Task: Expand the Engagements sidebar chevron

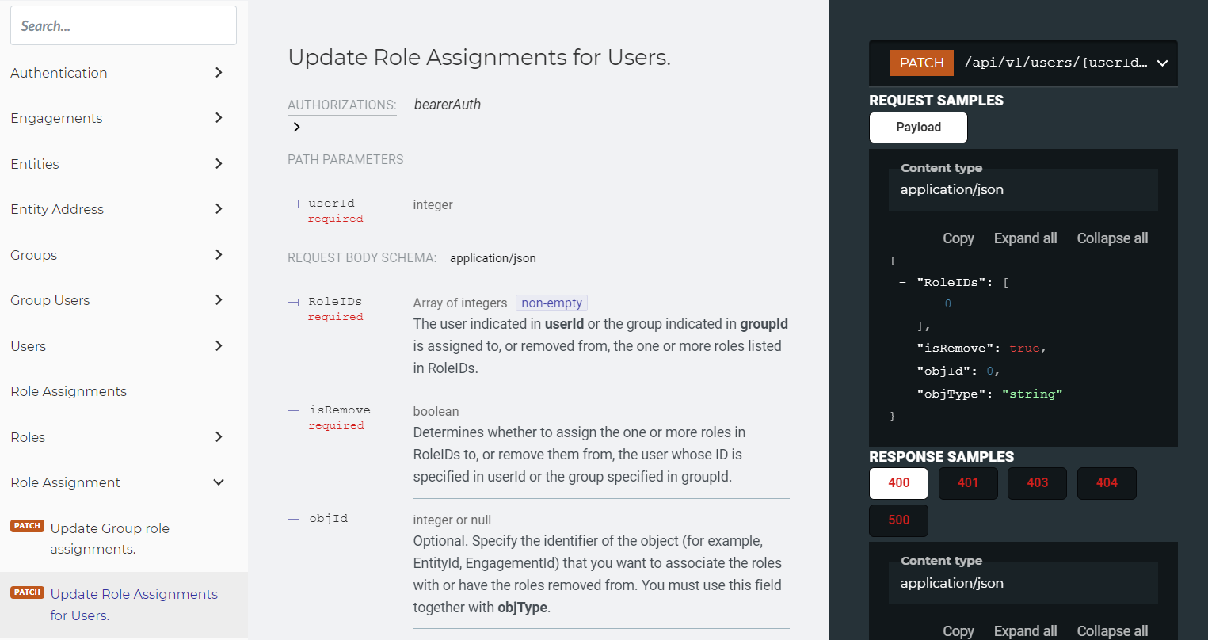Action: 219,118
